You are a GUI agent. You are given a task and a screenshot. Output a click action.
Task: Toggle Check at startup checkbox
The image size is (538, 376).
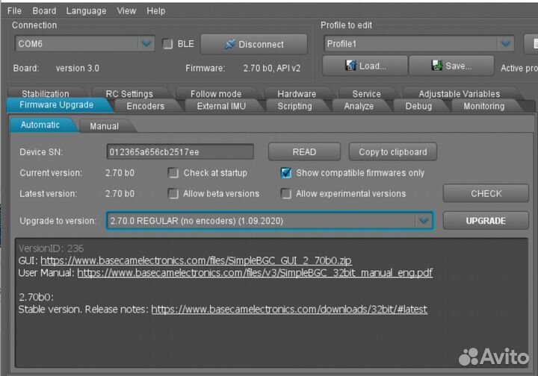coord(173,173)
